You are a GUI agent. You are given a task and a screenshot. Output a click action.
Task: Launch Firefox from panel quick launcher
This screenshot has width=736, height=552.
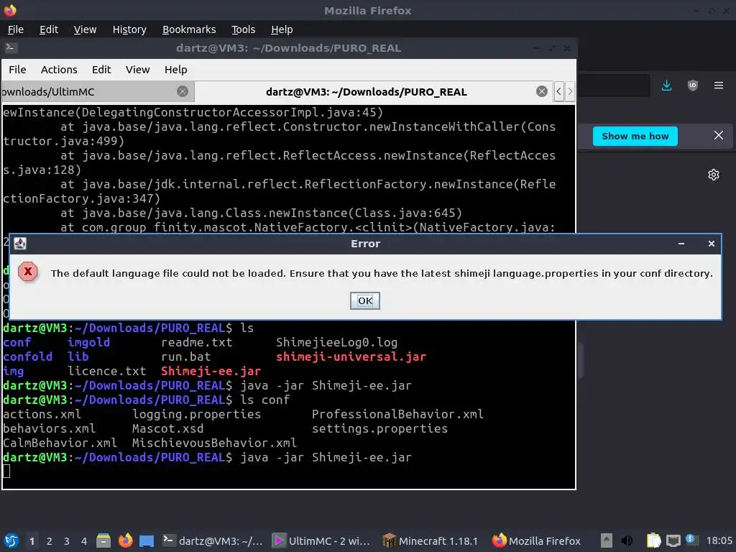(x=125, y=540)
